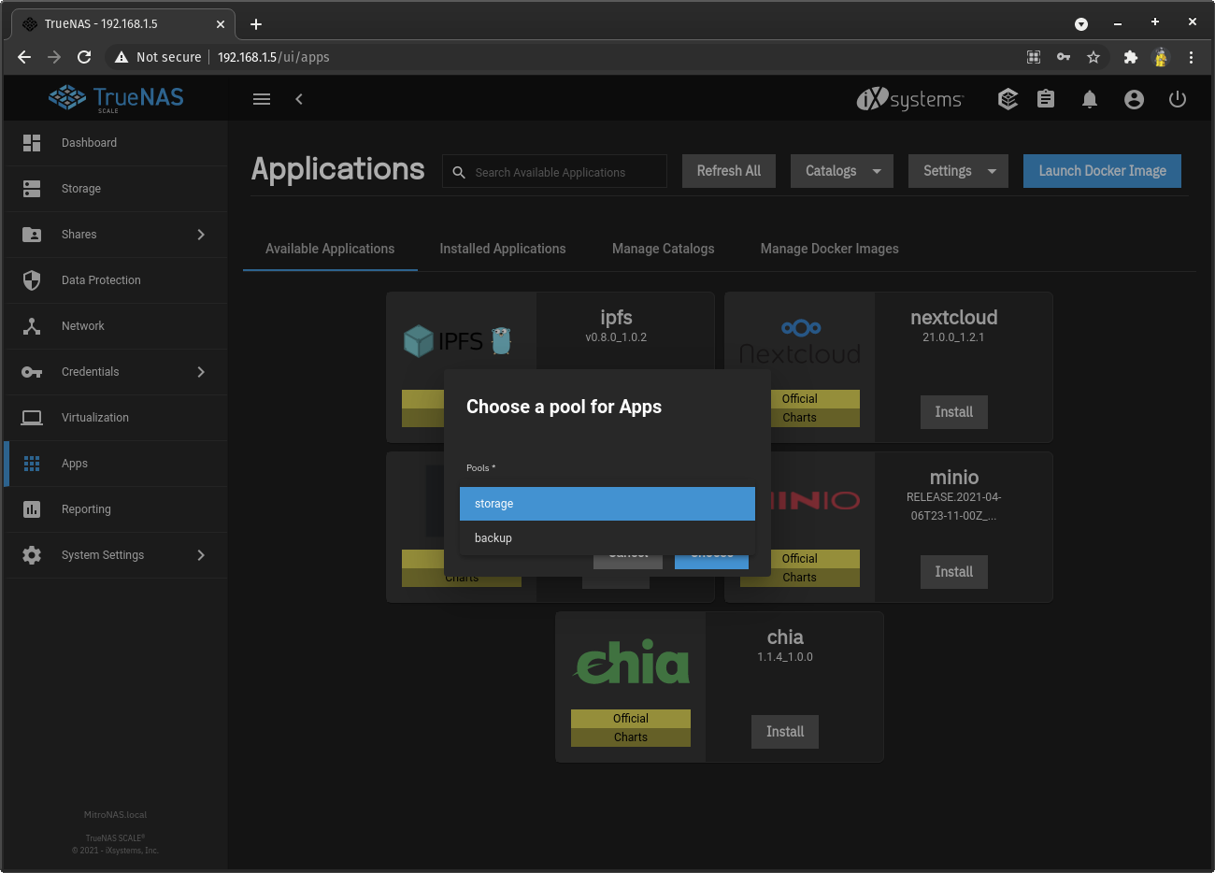The height and width of the screenshot is (873, 1215).
Task: Click the browser forward arrow
Action: point(54,57)
